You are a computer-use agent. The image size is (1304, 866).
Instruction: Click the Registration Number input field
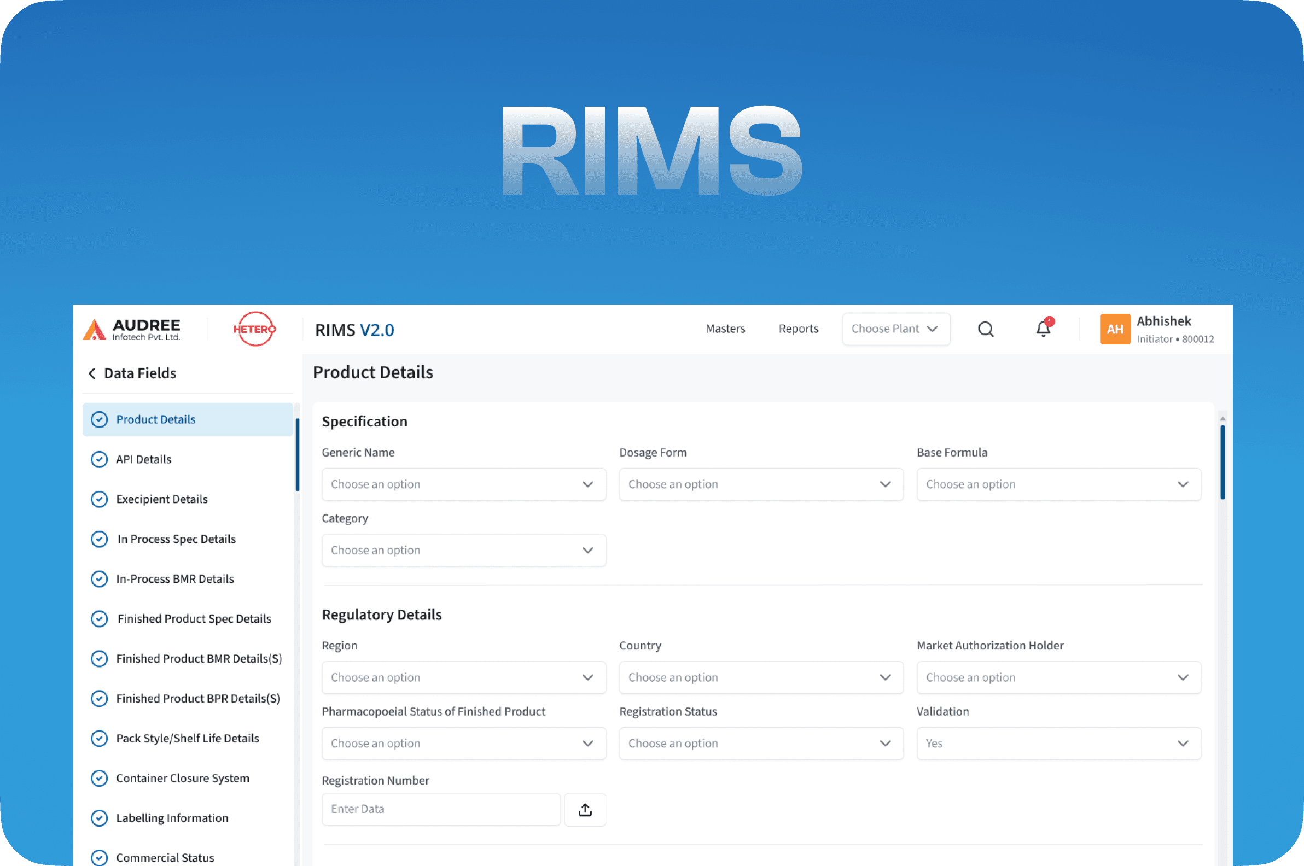[440, 810]
